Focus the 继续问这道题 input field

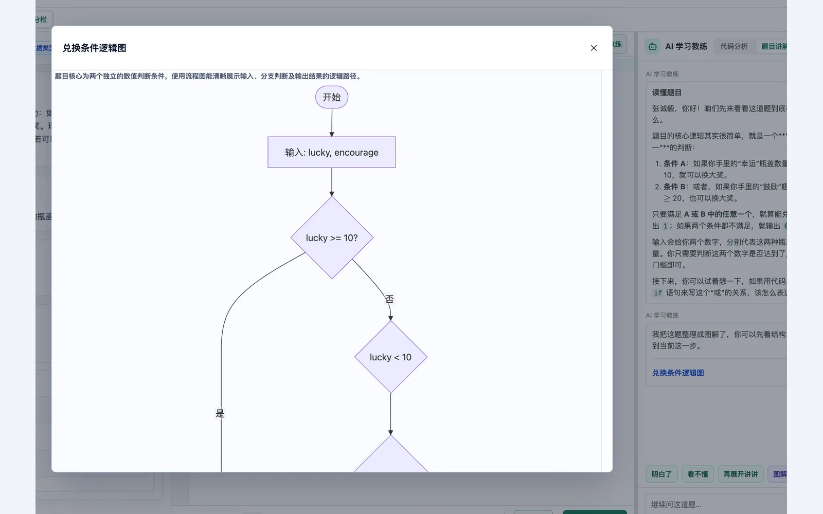pos(716,504)
